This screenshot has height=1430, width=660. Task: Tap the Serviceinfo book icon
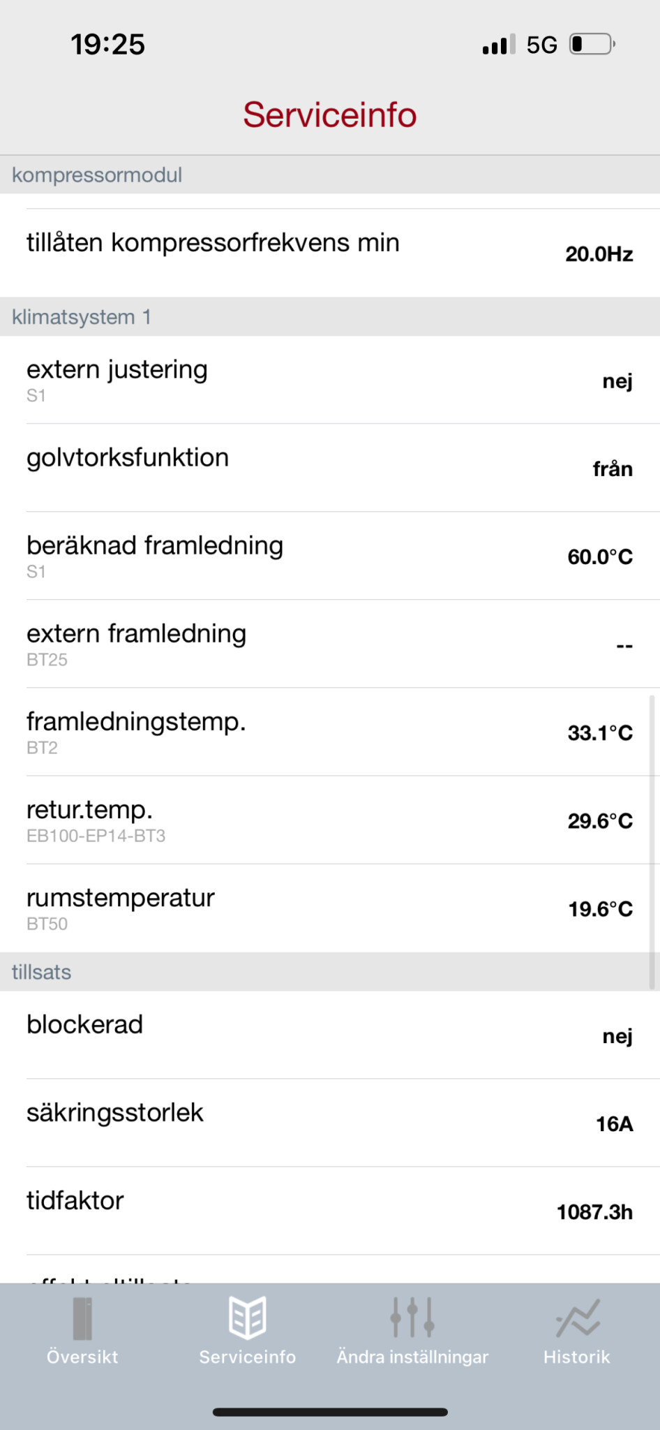pos(248,1318)
